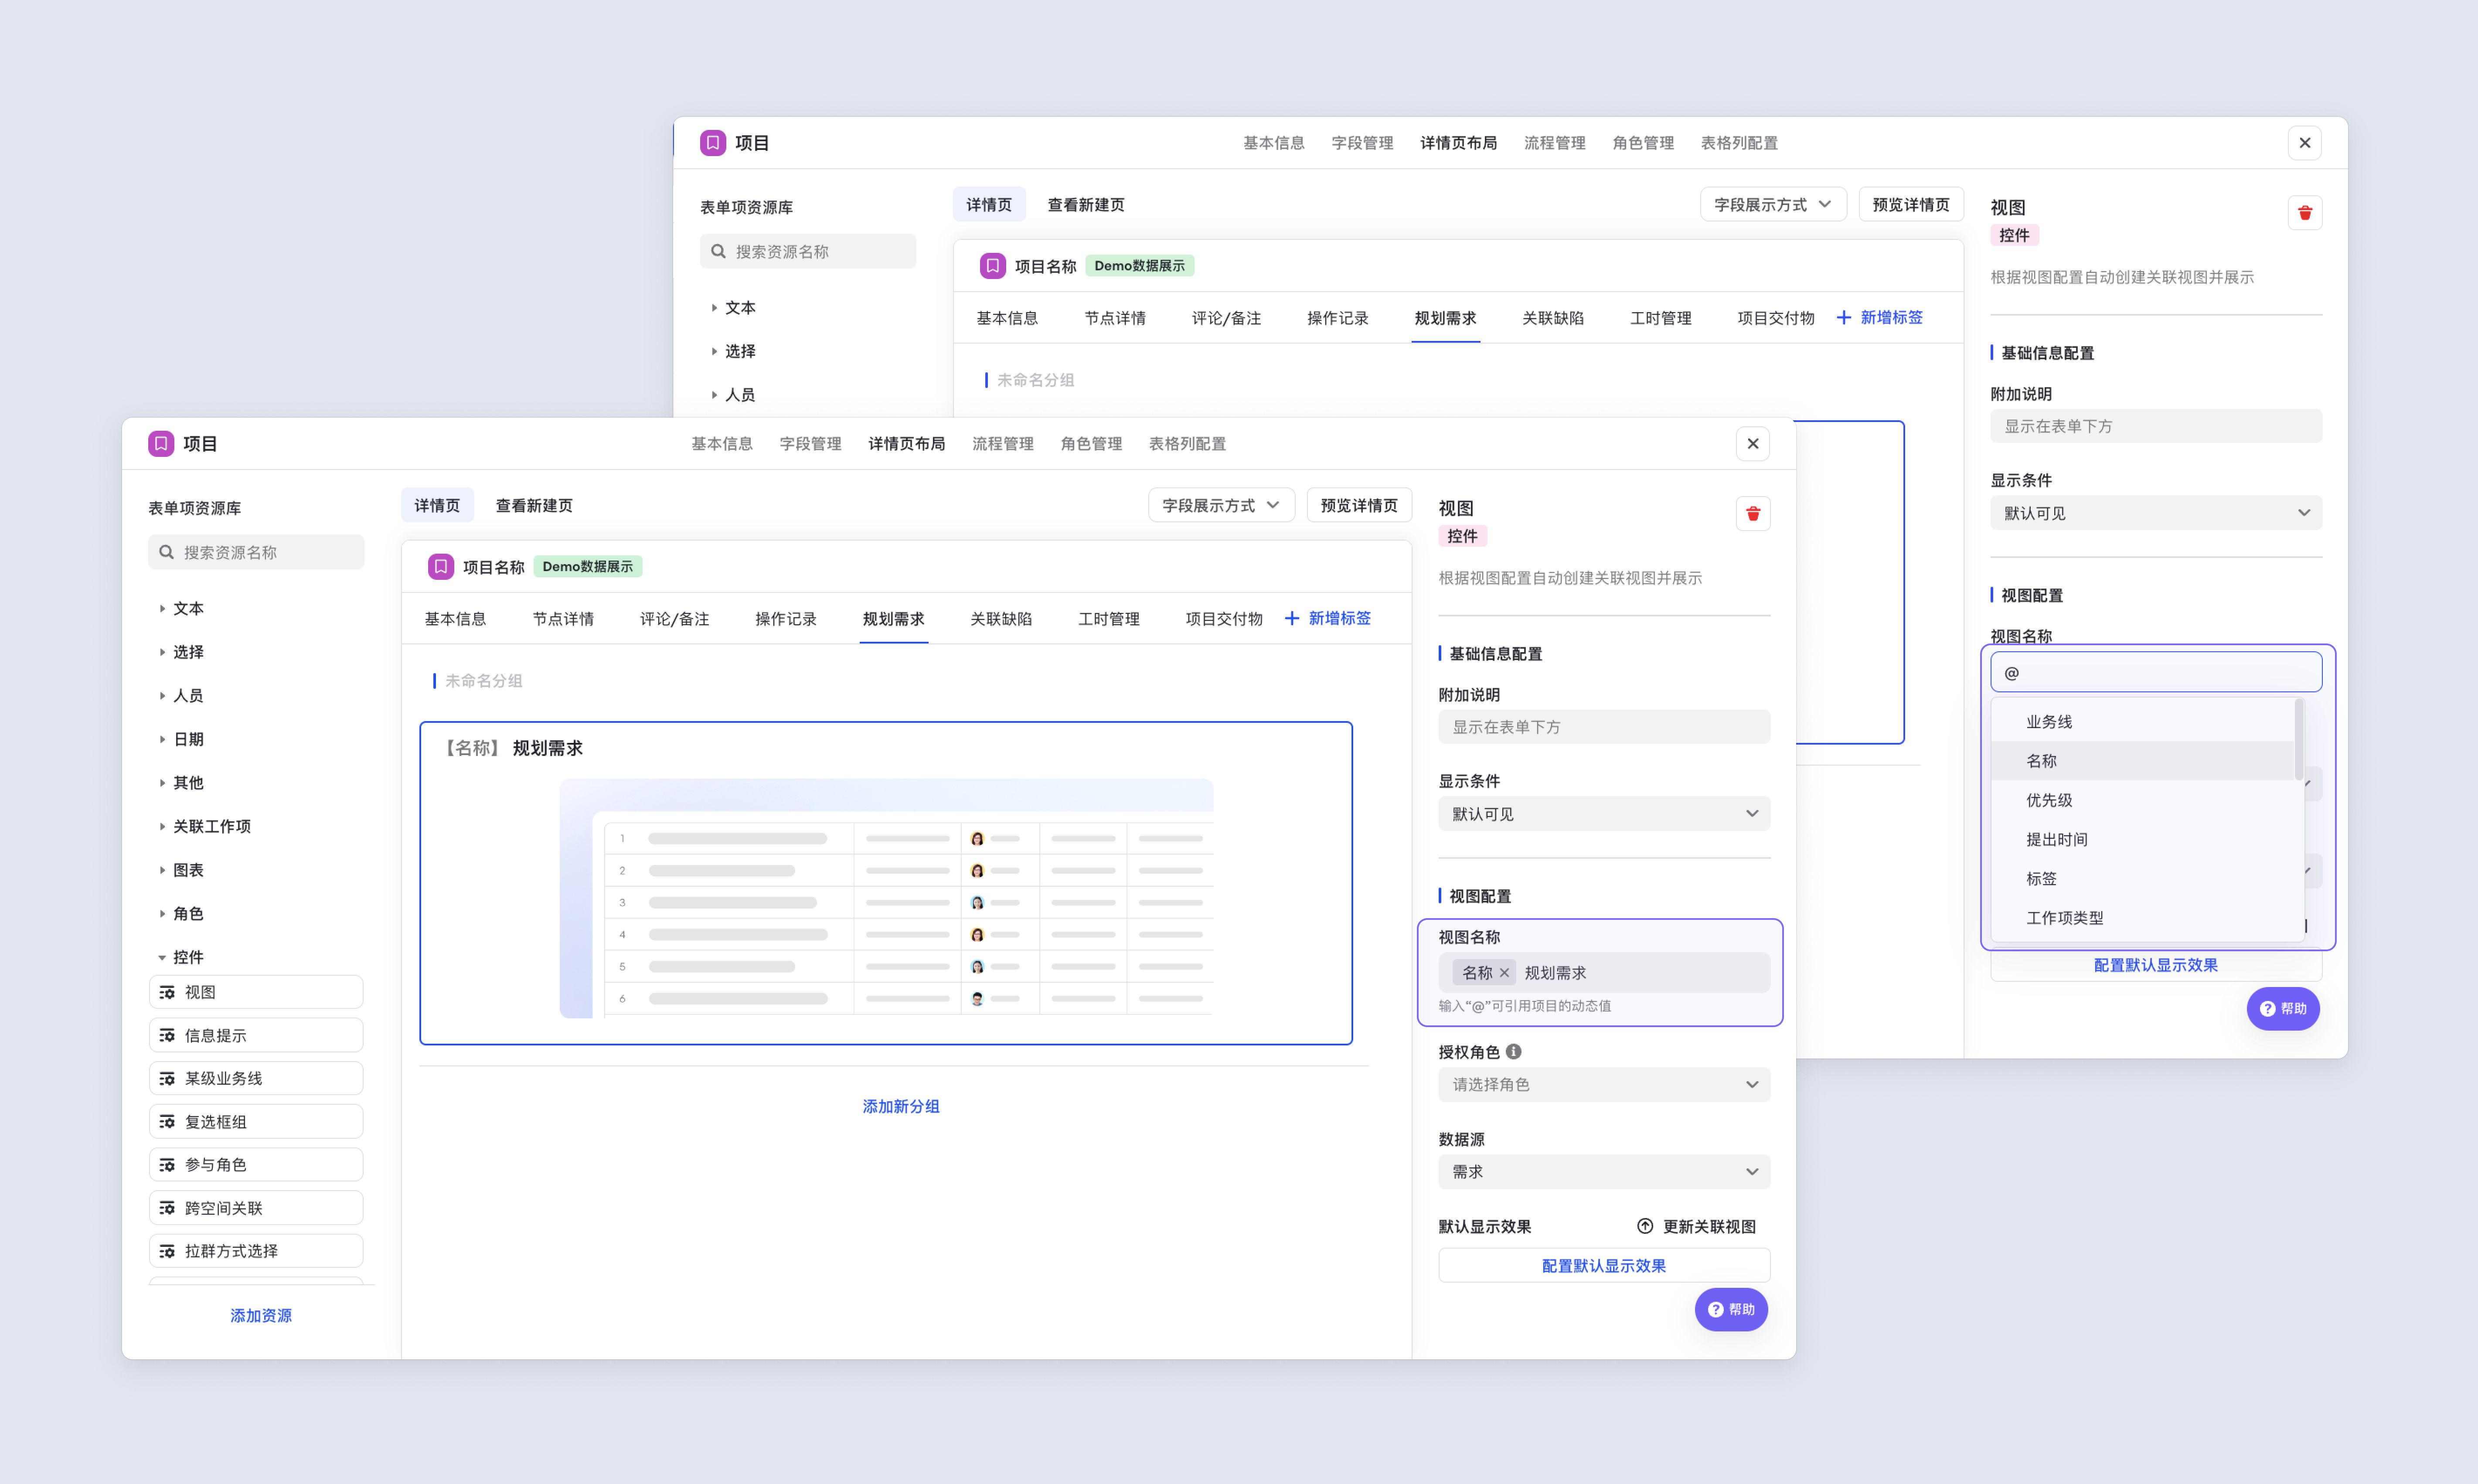Switch to 流程管理 tab in front window
Screen dimensions: 2478x1484
click(1003, 444)
